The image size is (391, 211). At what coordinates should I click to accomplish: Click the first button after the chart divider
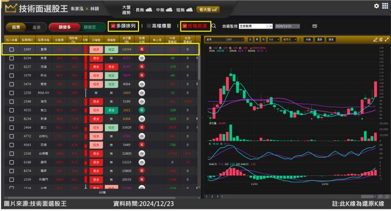click(x=308, y=39)
